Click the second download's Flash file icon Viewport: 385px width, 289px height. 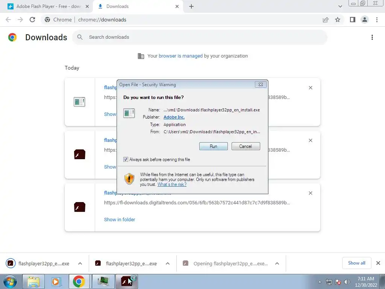point(80,154)
